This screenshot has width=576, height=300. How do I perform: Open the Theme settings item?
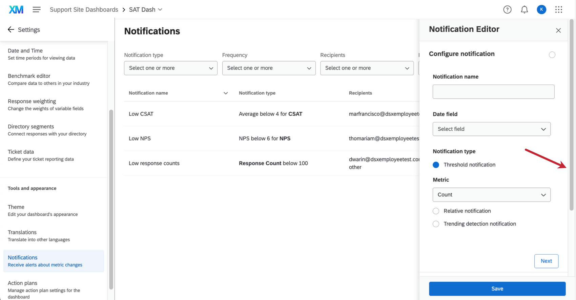[43, 210]
